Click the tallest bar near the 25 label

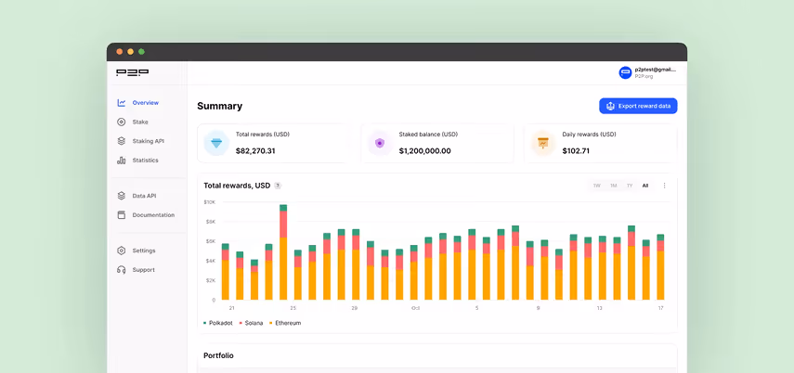tap(283, 252)
